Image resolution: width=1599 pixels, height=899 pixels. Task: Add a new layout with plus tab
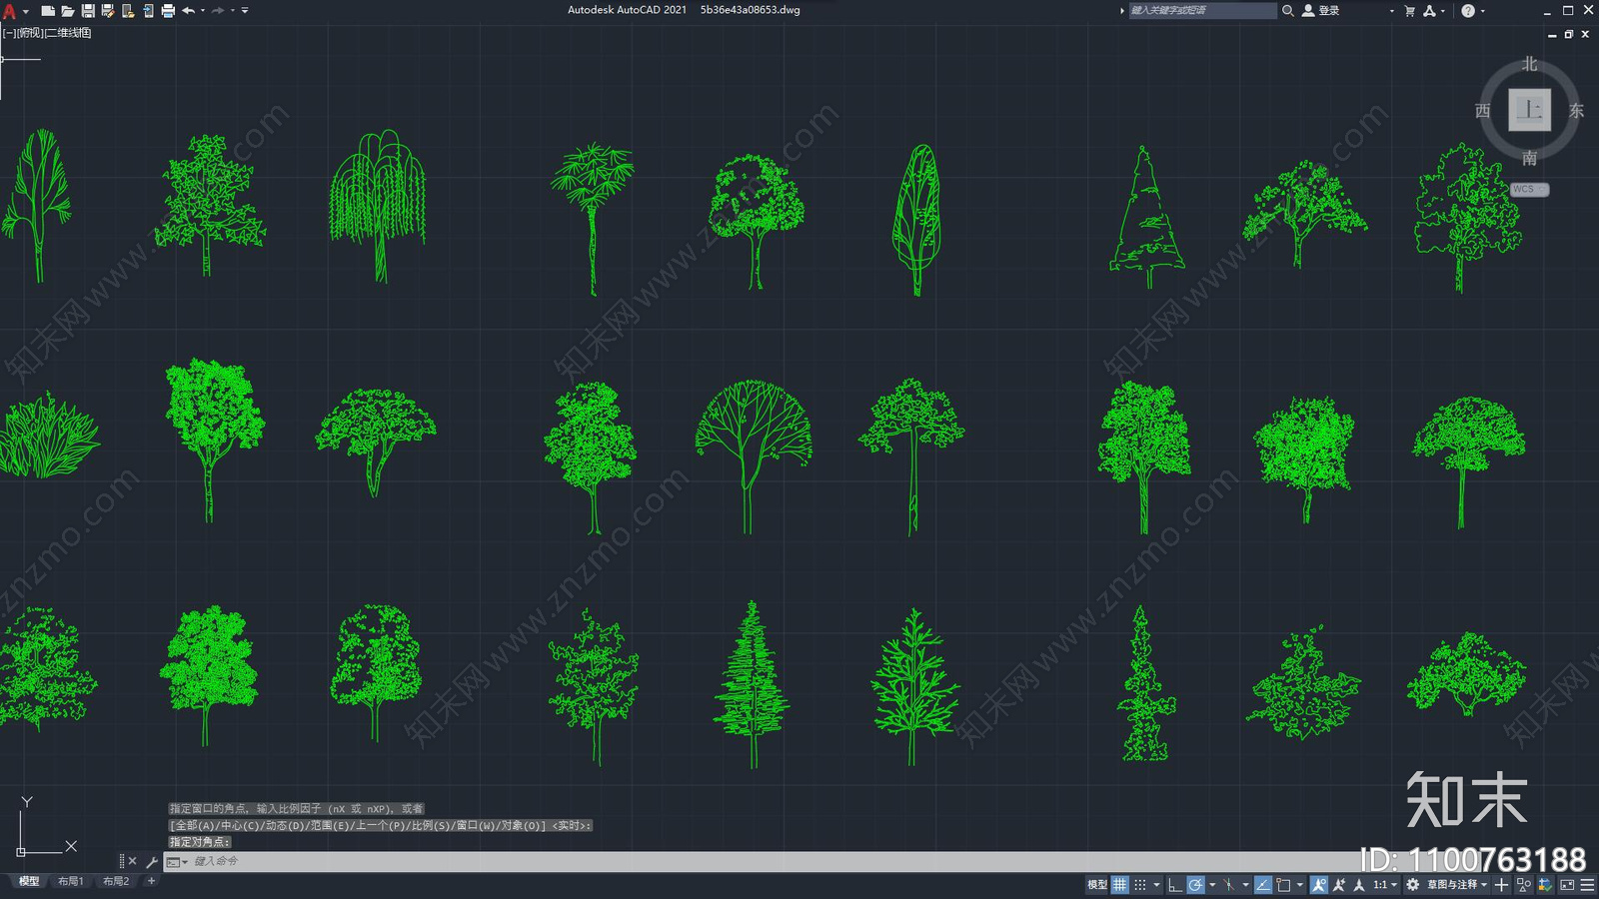pyautogui.click(x=151, y=881)
